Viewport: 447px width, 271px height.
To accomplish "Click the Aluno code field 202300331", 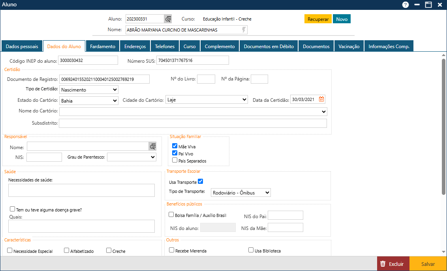I will [x=145, y=19].
